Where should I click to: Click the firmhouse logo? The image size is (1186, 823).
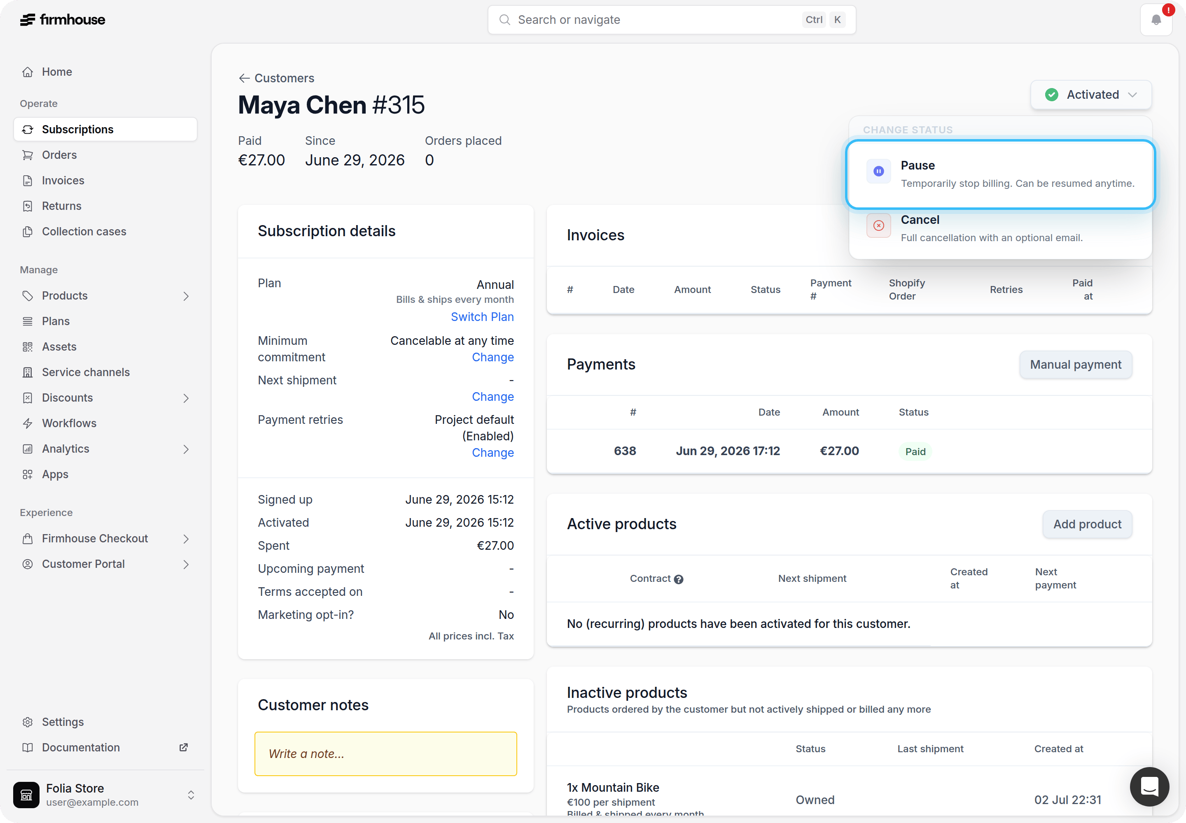(x=63, y=20)
